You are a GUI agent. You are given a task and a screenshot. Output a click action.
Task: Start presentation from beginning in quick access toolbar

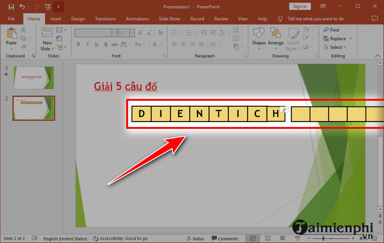(x=48, y=7)
